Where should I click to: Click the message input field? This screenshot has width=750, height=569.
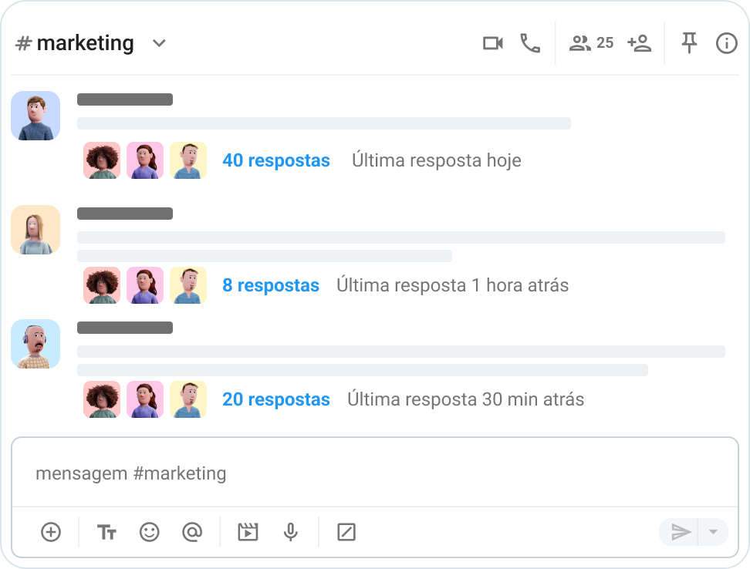pos(375,474)
